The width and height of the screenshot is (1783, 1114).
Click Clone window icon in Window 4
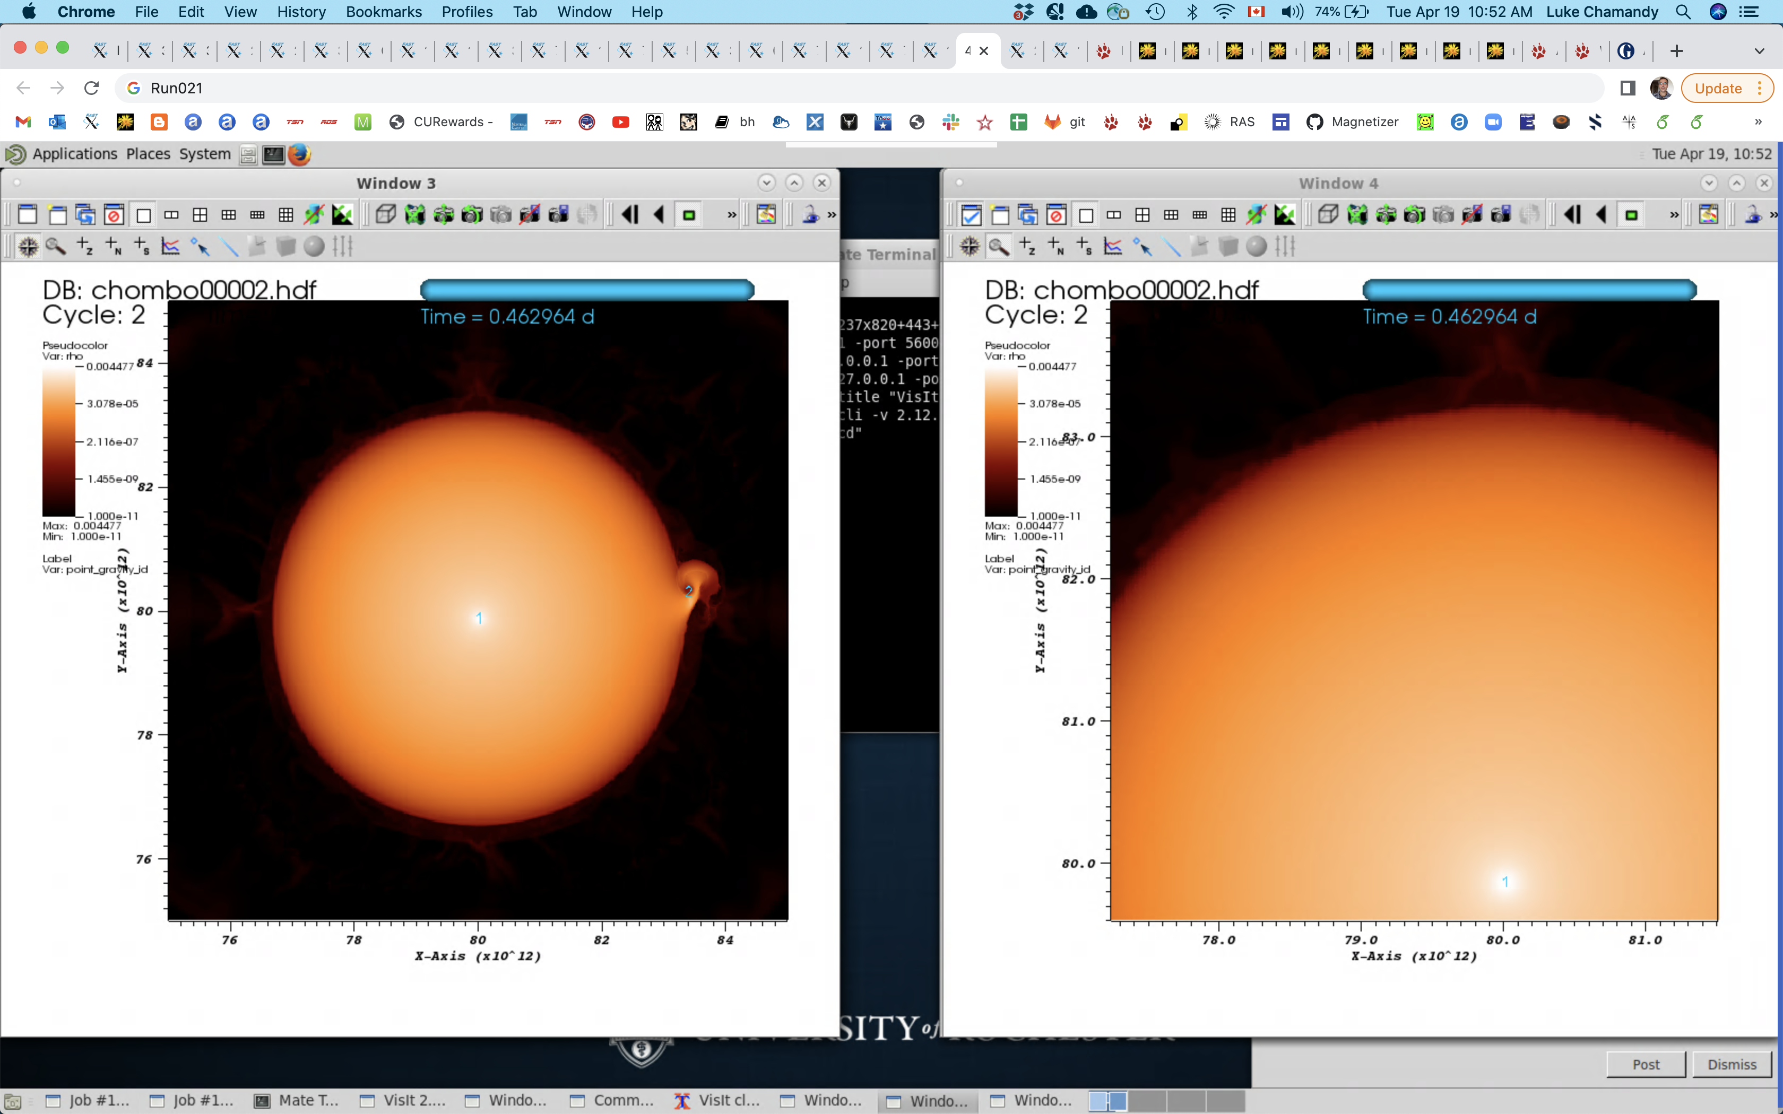[1028, 215]
